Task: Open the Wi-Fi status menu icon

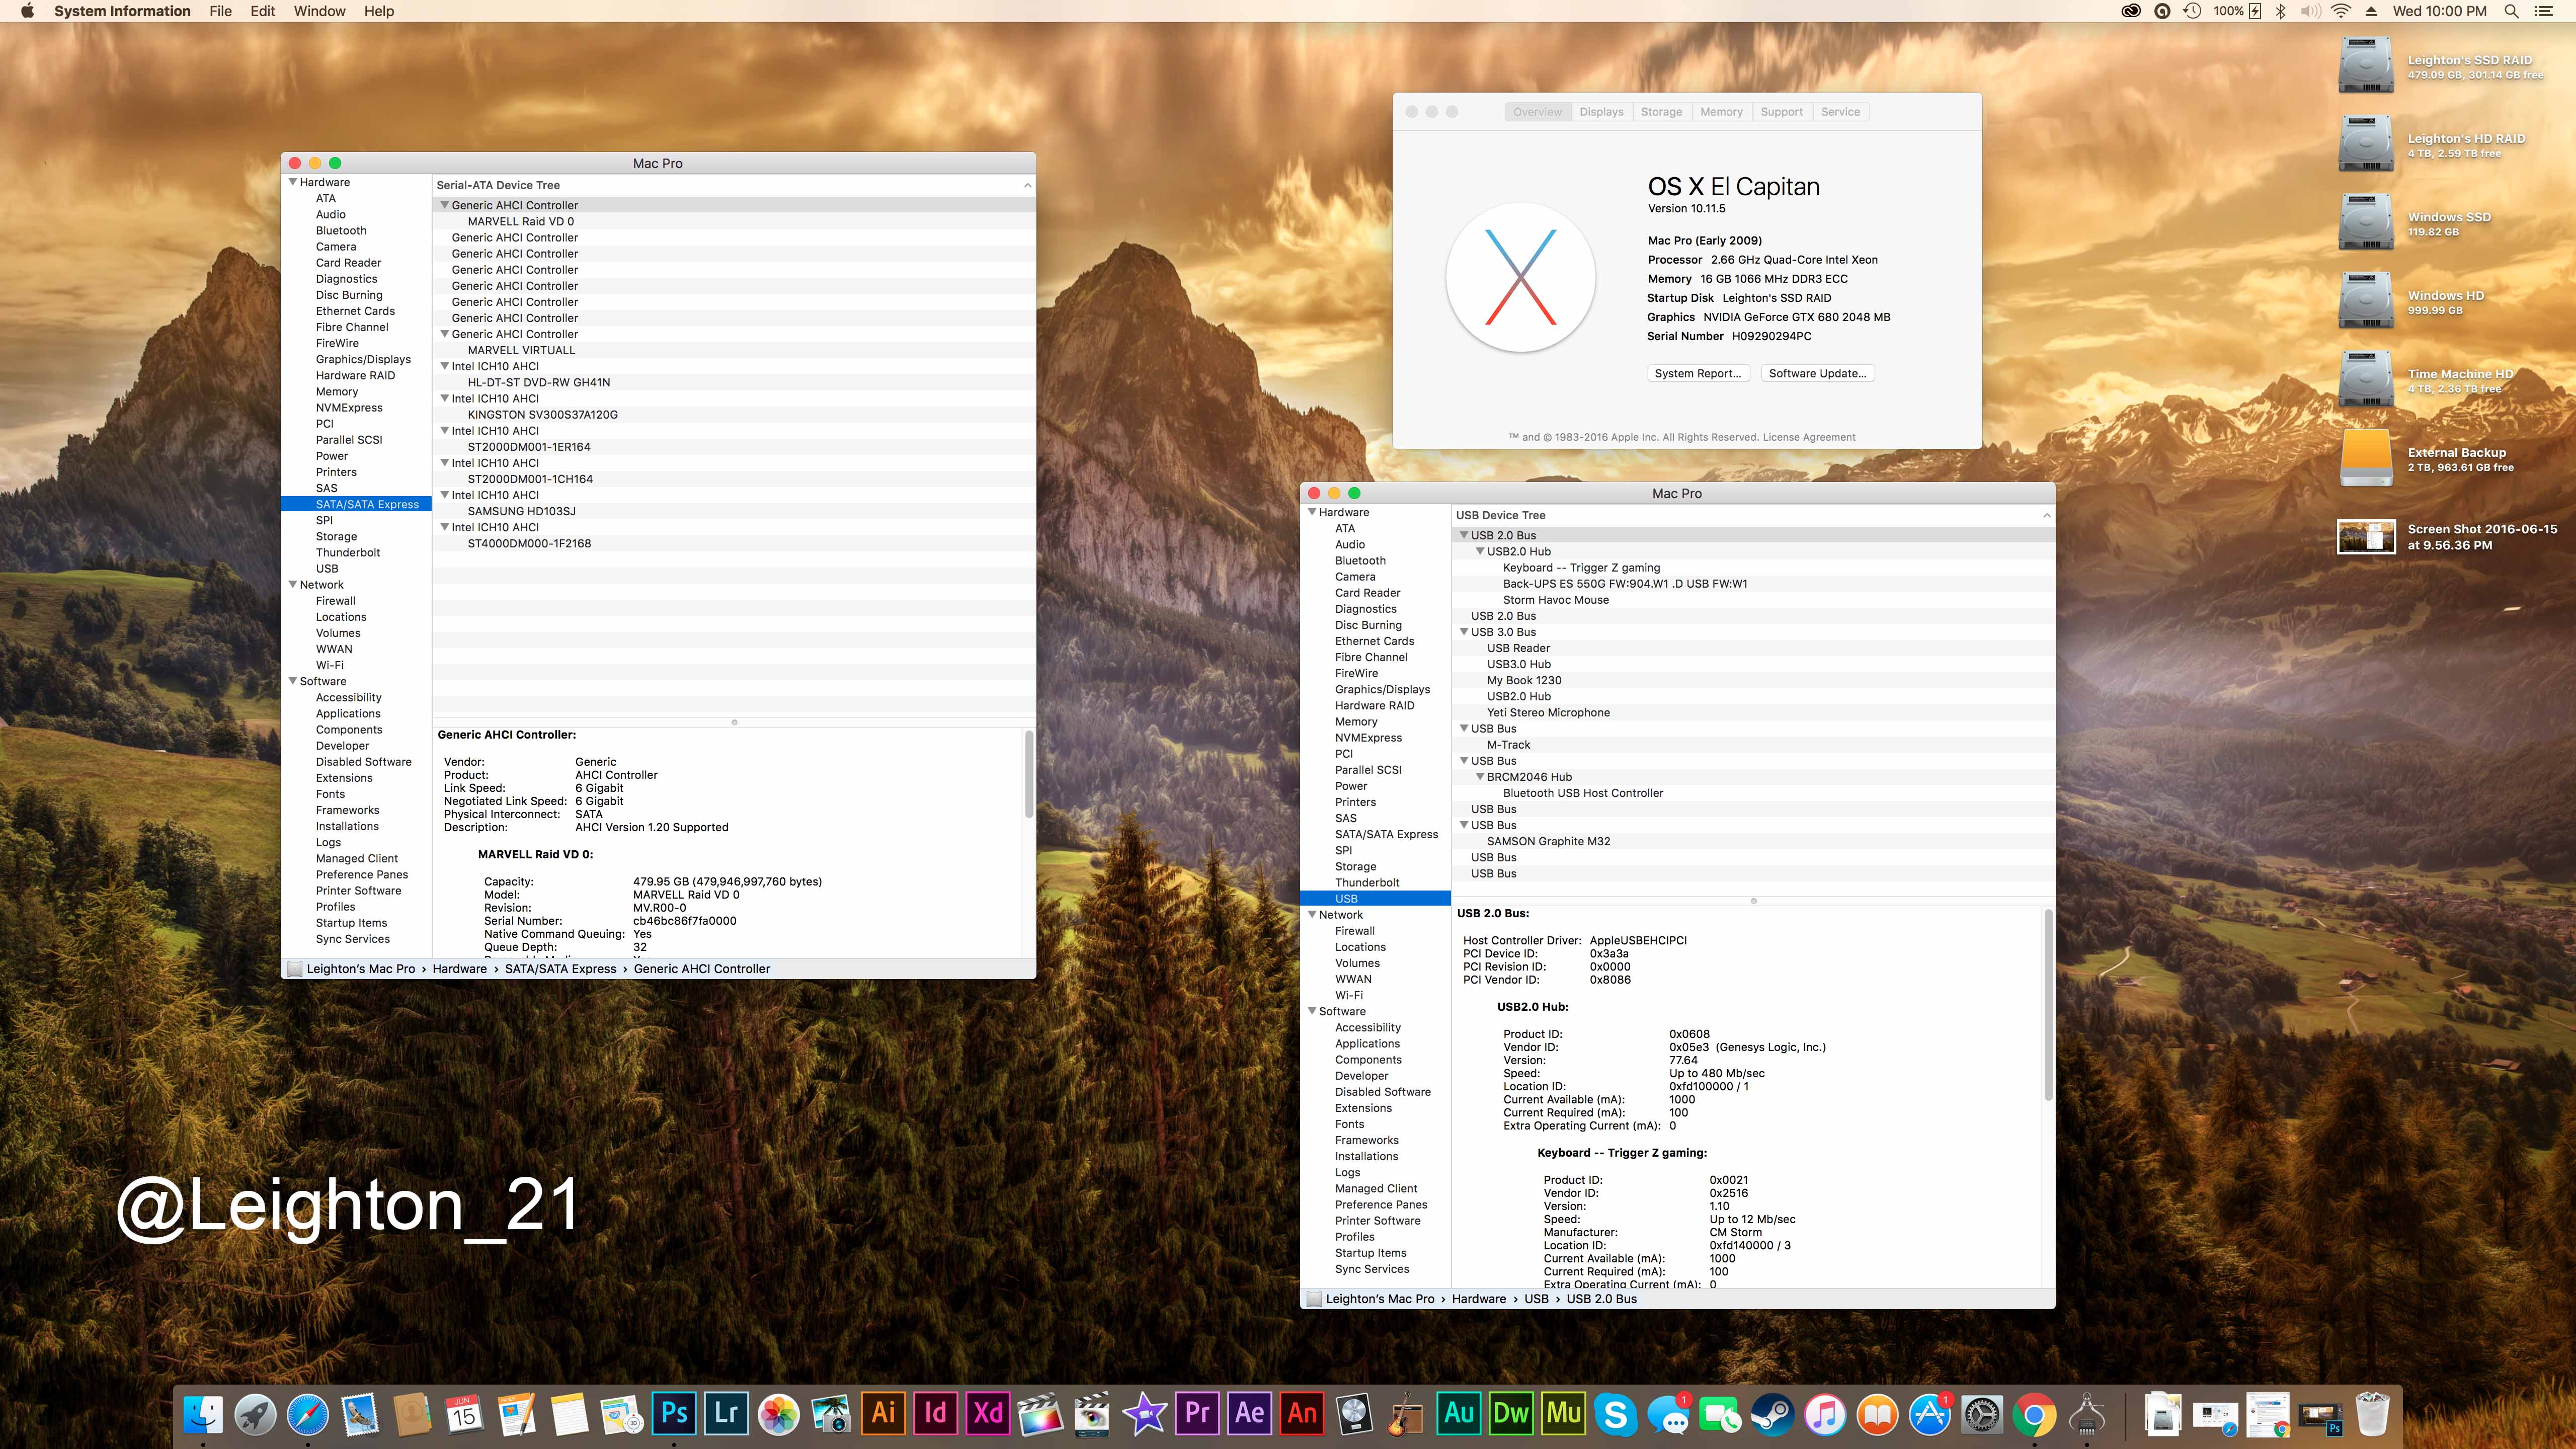Action: (x=2340, y=11)
